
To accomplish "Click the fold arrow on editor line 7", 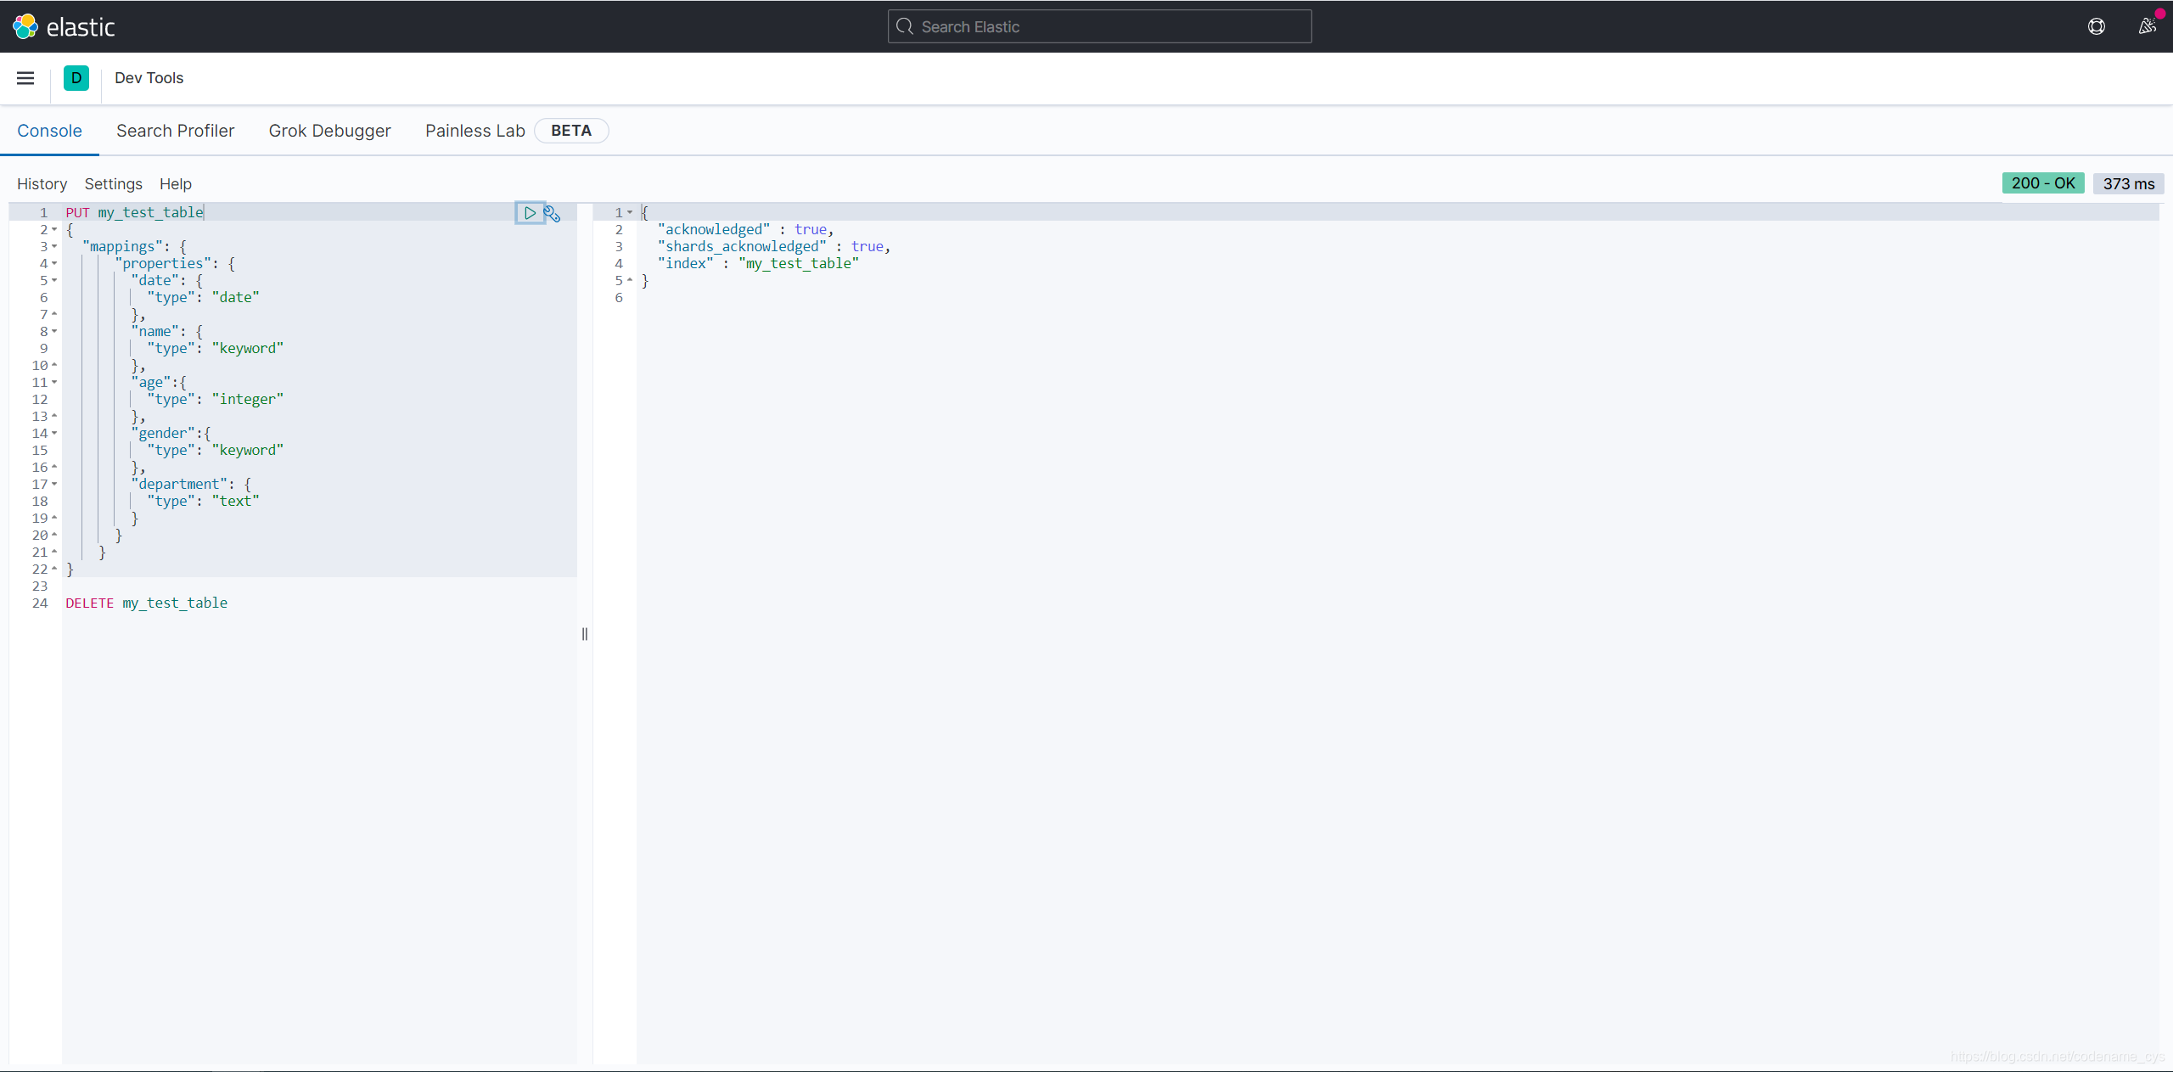I will point(54,314).
